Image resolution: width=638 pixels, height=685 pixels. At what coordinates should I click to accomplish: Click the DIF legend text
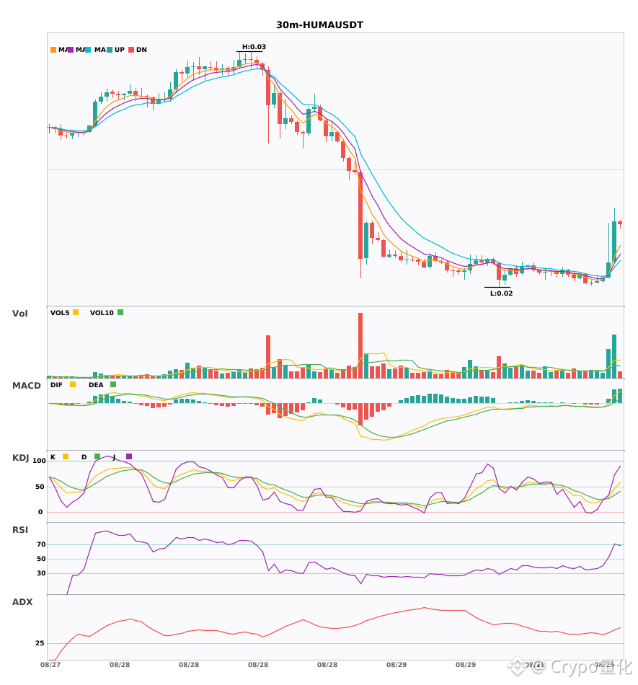coord(56,385)
